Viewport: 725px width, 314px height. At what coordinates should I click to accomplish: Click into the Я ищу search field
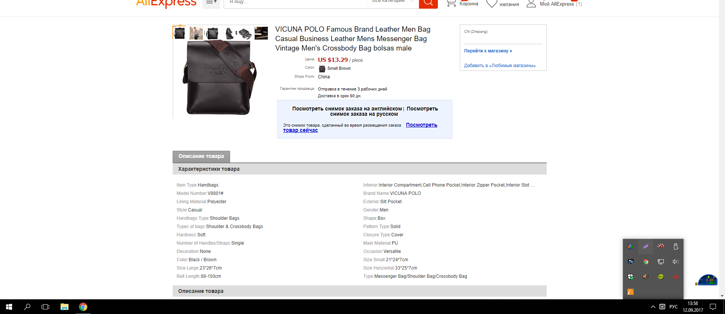tap(295, 3)
